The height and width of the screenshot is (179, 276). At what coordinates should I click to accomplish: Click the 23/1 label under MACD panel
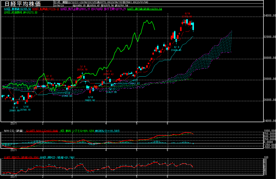[14, 150]
